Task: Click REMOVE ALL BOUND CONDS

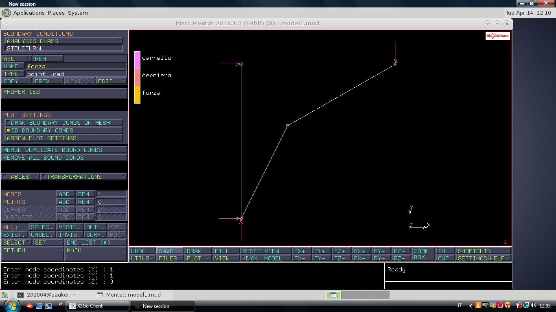Action: [x=64, y=158]
